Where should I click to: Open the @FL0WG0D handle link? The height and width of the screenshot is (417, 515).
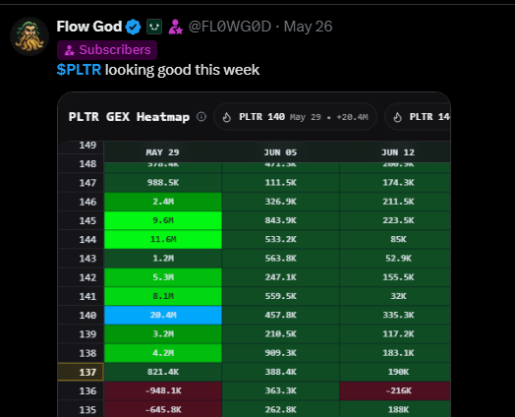click(x=230, y=27)
